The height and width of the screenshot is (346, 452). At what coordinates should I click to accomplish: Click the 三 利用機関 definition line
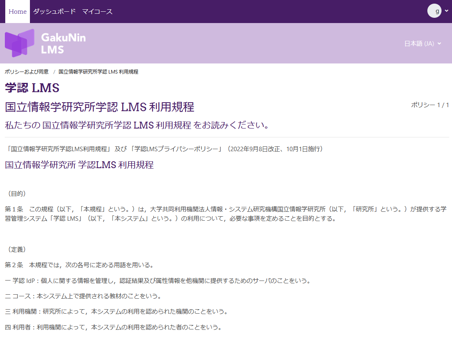[x=117, y=311]
